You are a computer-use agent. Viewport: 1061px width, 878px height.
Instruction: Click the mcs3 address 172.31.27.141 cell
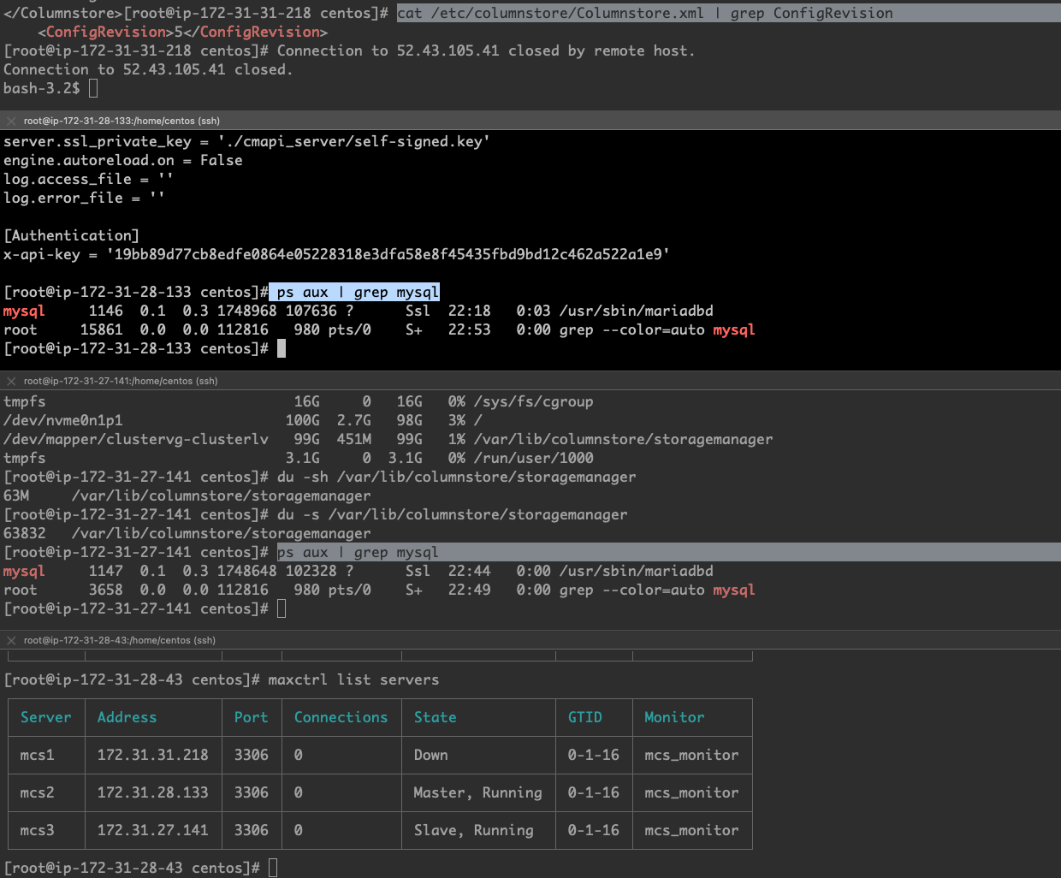pyautogui.click(x=152, y=830)
